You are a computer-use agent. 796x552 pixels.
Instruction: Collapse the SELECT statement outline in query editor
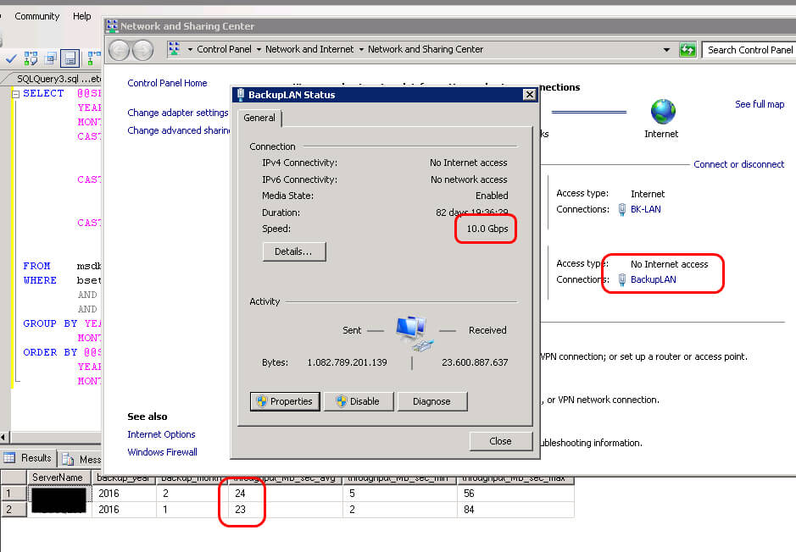coord(15,94)
